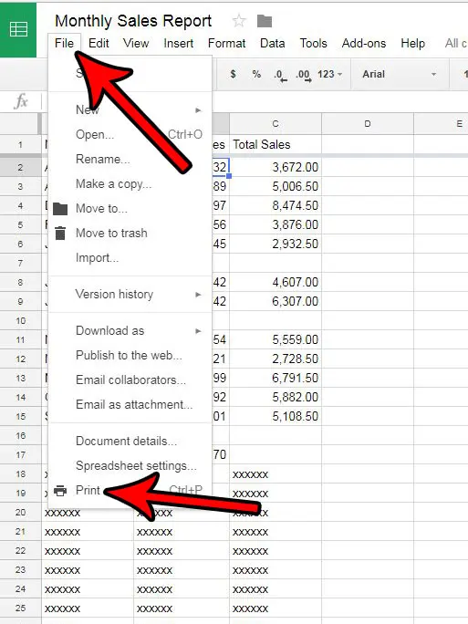Format as currency with dollar icon
The height and width of the screenshot is (624, 468).
(234, 74)
